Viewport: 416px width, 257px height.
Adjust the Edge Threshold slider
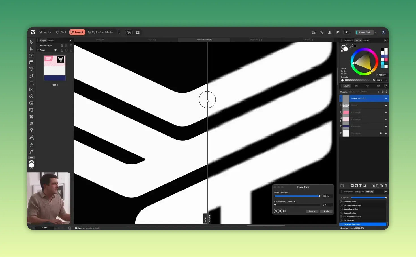tap(297, 196)
